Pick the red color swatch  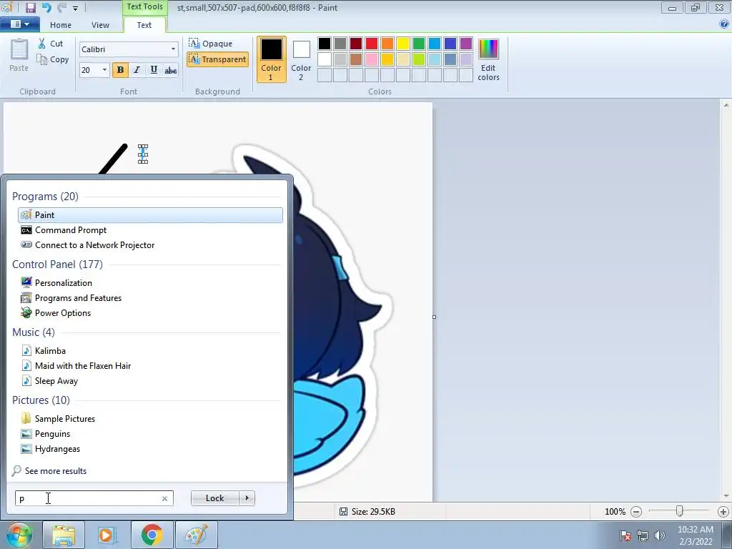372,44
